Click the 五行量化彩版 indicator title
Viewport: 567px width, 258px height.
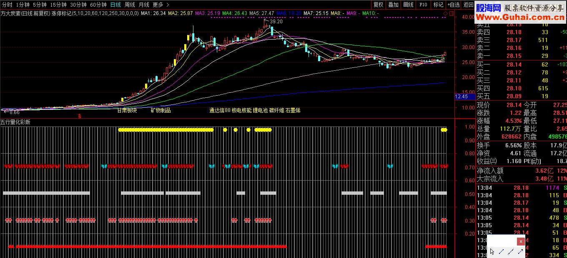click(x=15, y=122)
